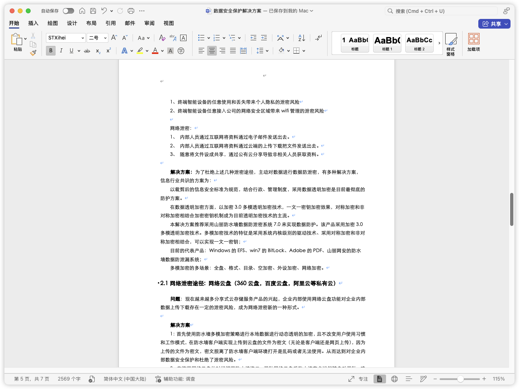This screenshot has height=389, width=519.
Task: Click the search field in title bar
Action: [x=441, y=11]
